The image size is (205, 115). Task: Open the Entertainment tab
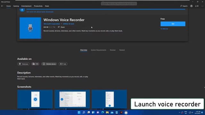click(x=26, y=6)
